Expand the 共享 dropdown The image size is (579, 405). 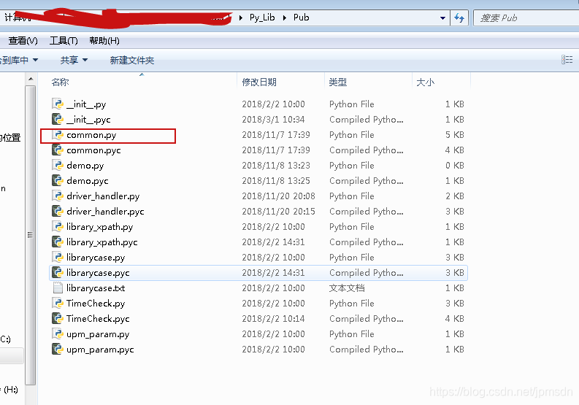pyautogui.click(x=85, y=60)
